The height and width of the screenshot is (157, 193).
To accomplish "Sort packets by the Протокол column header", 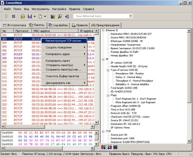I will (x=22, y=31).
